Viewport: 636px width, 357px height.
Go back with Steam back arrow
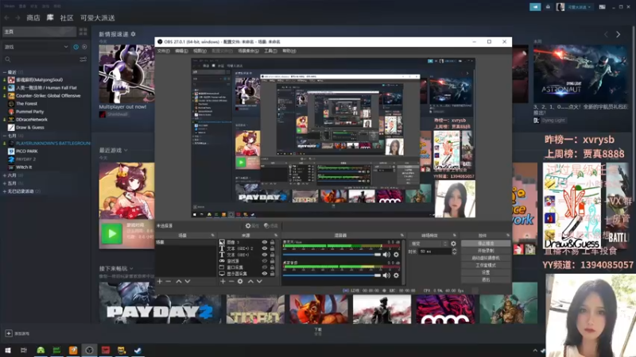(7, 17)
